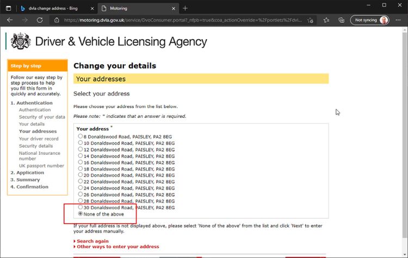Choose 28 Donaldswood Road radio option

[x=81, y=200]
